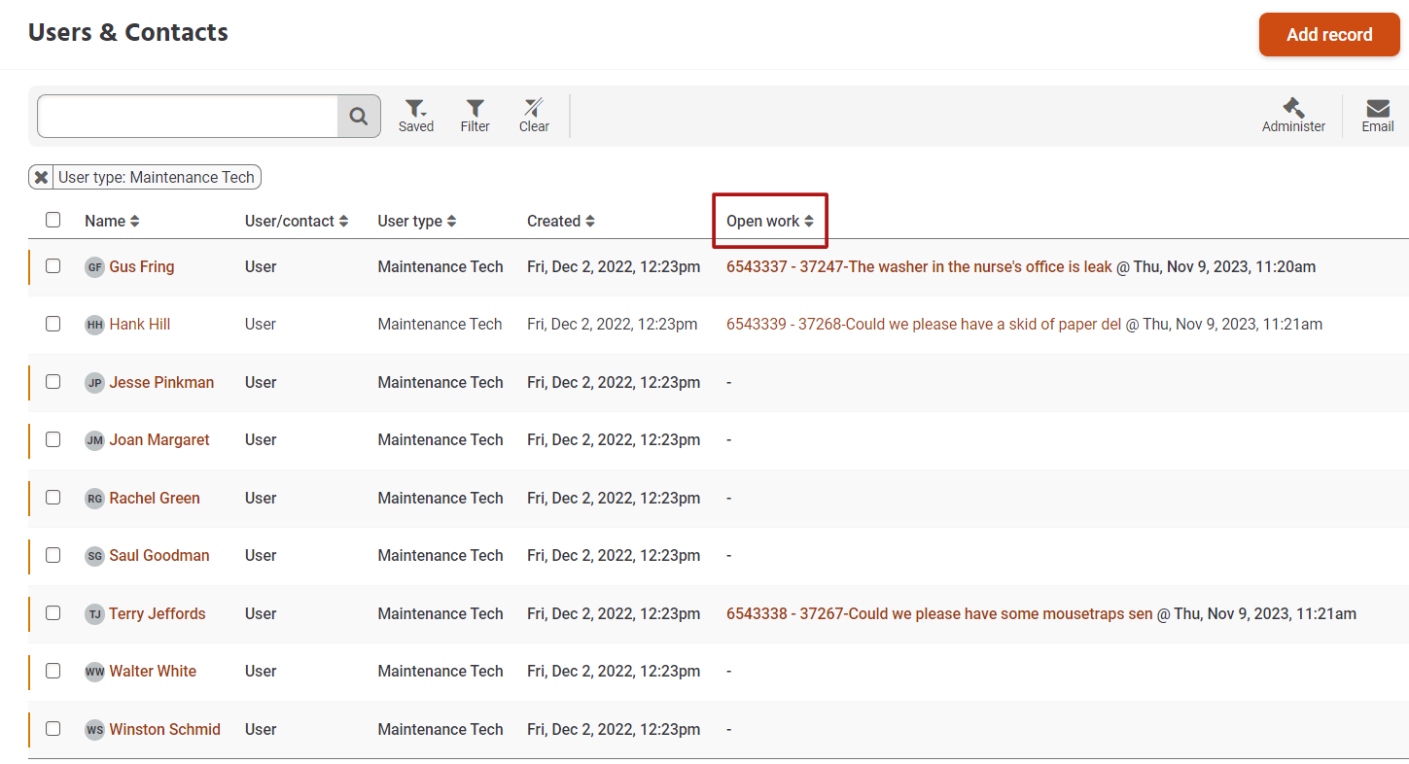Select the Walter White row checkbox
Screen dimensions: 1409x764
coord(53,671)
